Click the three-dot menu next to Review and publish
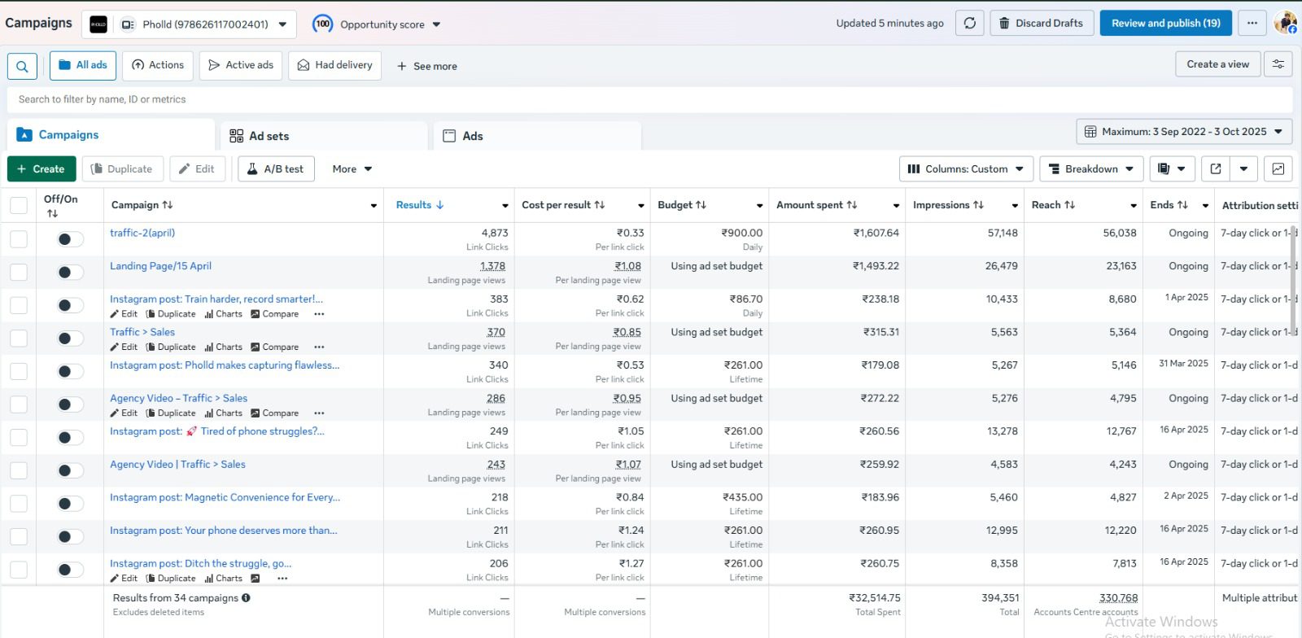Viewport: 1302px width, 638px height. pyautogui.click(x=1252, y=24)
